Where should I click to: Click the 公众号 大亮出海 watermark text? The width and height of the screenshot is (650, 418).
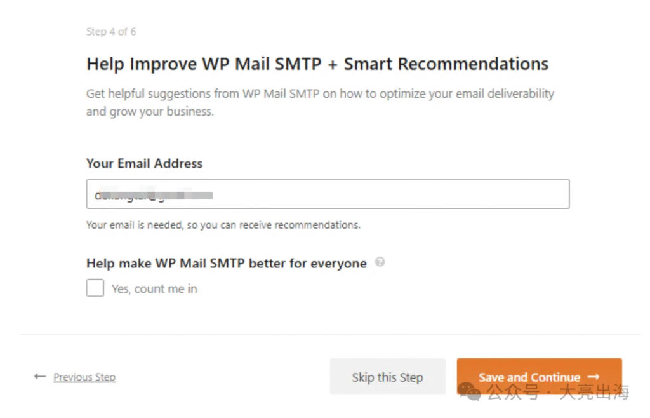coord(558,392)
